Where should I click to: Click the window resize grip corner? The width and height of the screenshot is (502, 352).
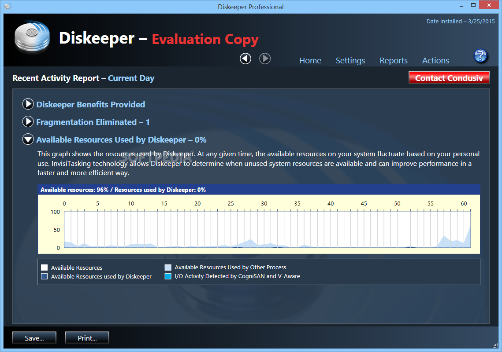click(x=495, y=345)
